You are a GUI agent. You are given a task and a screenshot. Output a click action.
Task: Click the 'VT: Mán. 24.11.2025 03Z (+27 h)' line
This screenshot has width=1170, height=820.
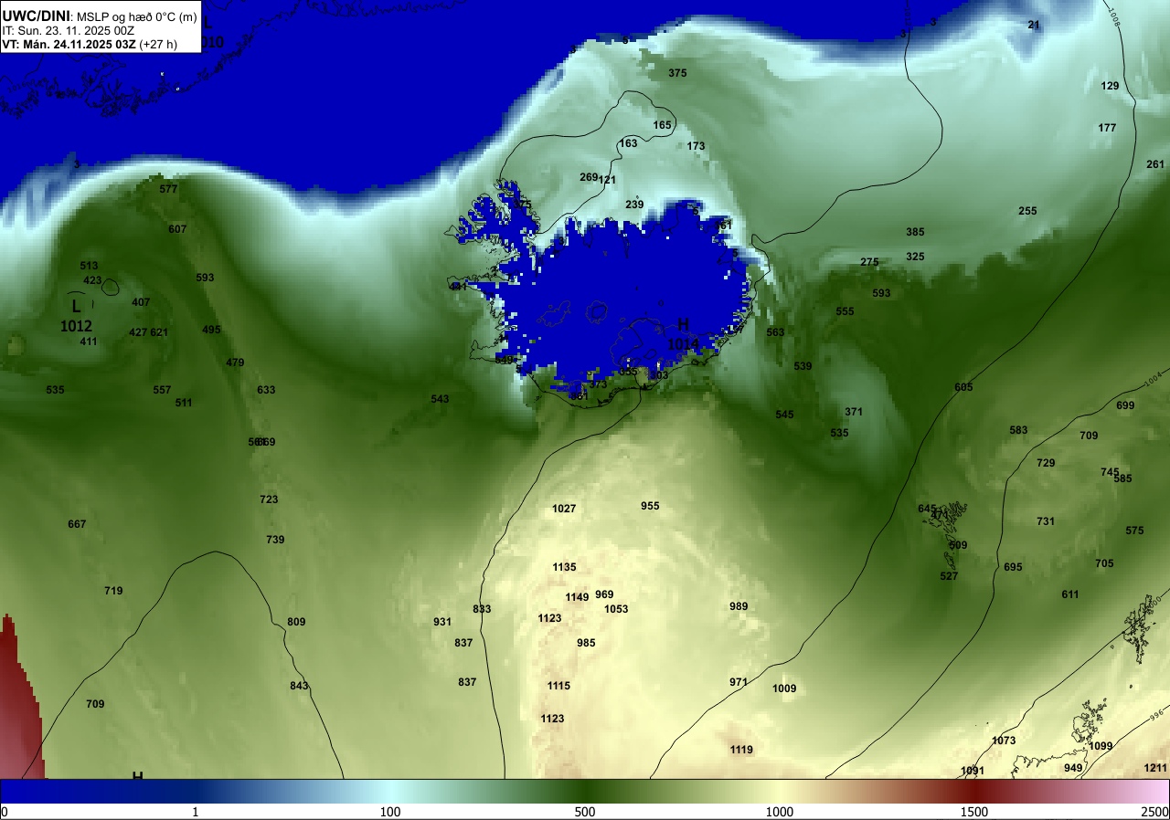(x=90, y=44)
